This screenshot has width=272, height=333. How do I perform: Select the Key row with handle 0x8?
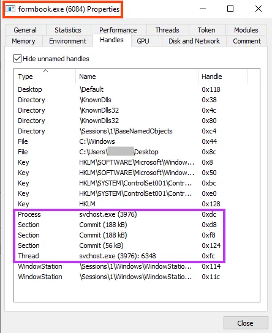pos(137,162)
